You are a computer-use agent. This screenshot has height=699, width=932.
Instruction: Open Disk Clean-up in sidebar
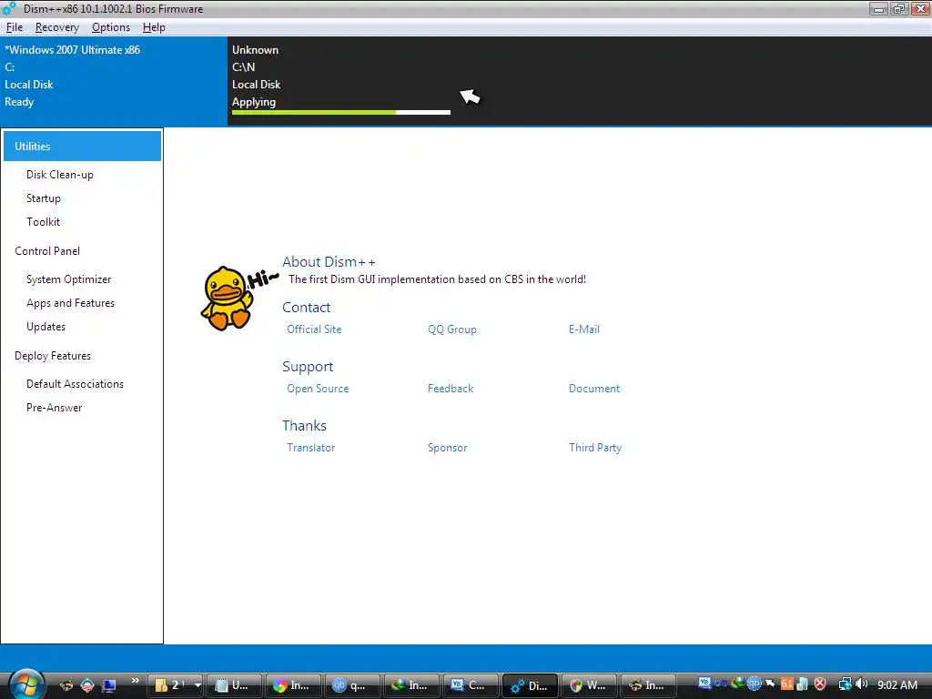click(x=60, y=175)
